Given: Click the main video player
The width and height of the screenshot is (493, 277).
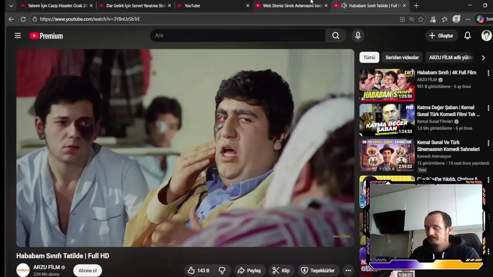Looking at the screenshot, I should click(x=185, y=148).
